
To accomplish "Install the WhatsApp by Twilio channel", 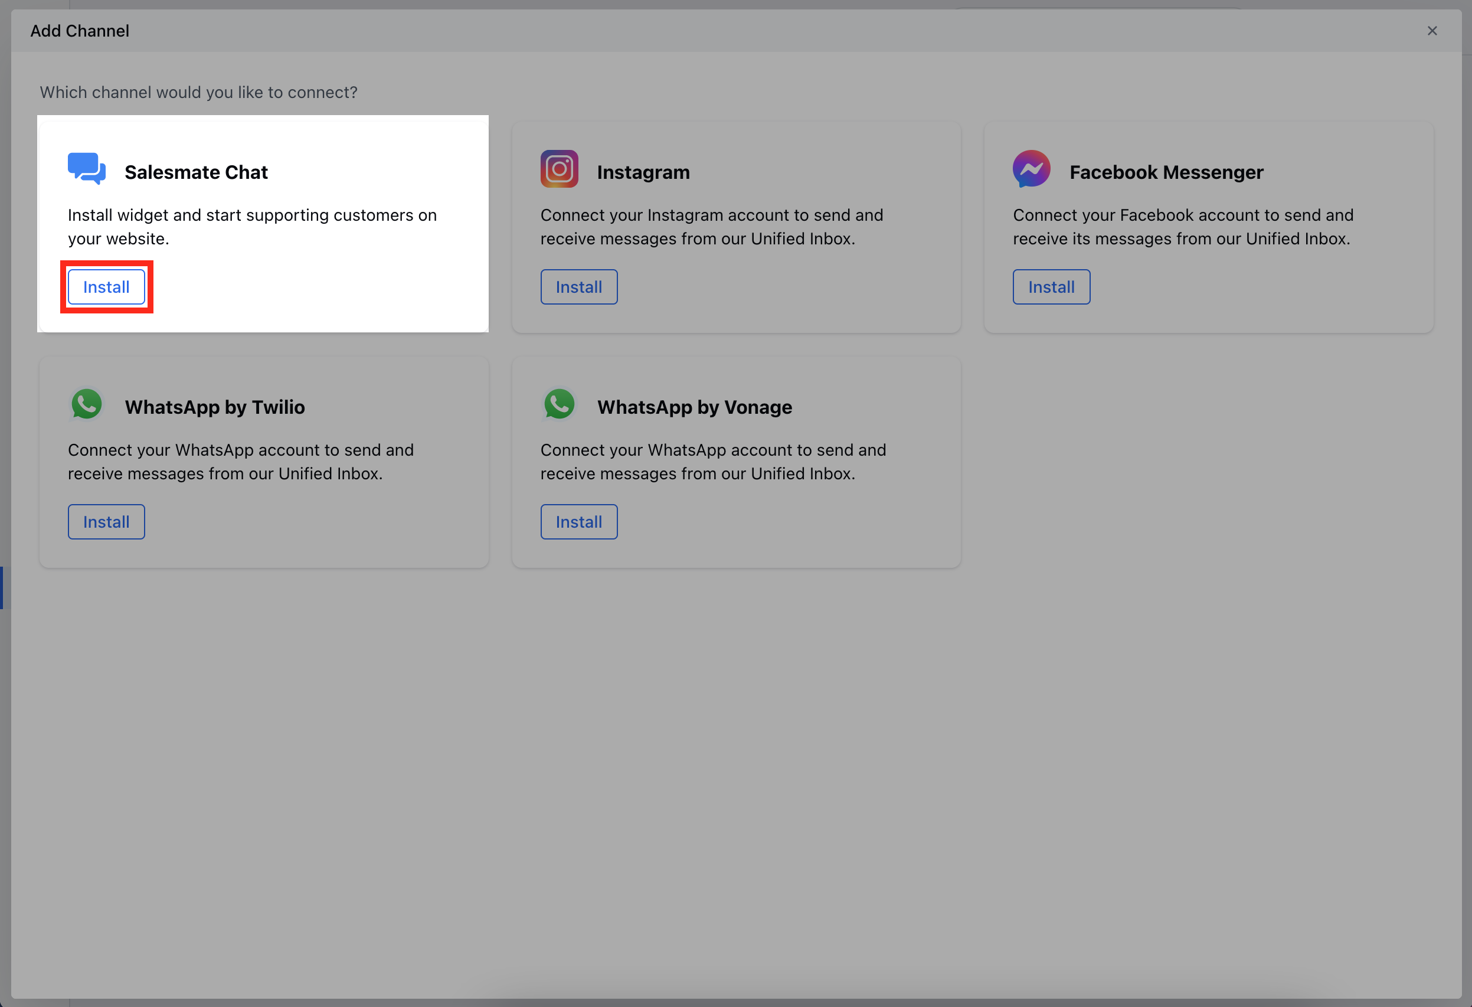I will click(106, 522).
